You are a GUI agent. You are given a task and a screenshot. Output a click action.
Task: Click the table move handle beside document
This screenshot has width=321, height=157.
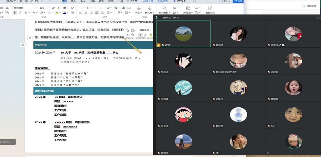(30, 38)
